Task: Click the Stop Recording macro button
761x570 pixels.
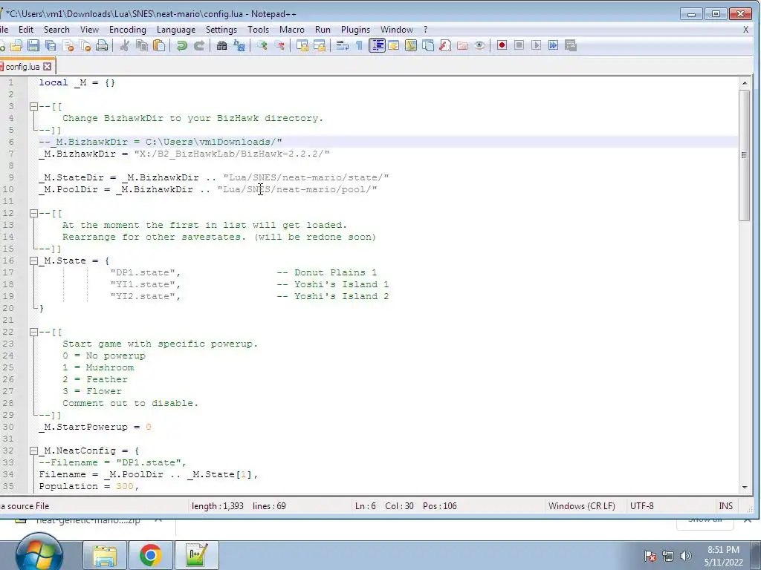Action: point(519,45)
